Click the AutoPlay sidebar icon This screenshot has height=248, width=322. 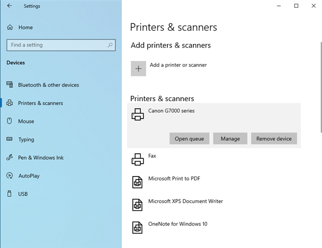coord(9,176)
